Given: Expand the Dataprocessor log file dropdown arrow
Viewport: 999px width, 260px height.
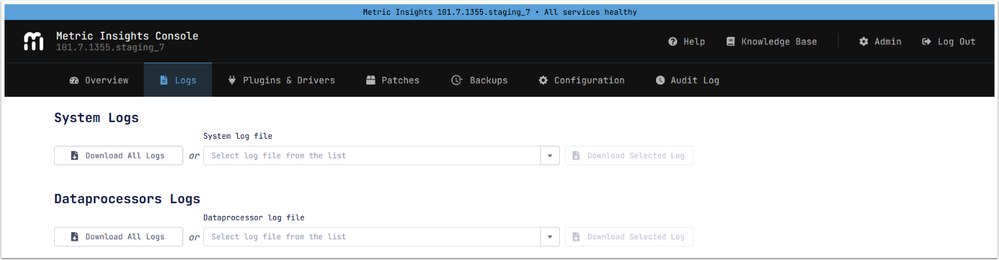Looking at the screenshot, I should point(549,237).
